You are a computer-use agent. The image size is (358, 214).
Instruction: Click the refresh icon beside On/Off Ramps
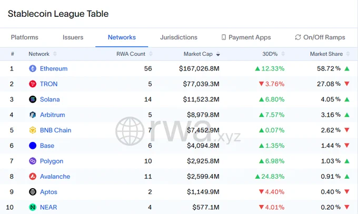298,37
